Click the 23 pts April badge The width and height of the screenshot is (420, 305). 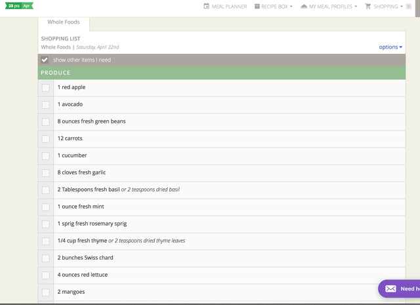[19, 6]
